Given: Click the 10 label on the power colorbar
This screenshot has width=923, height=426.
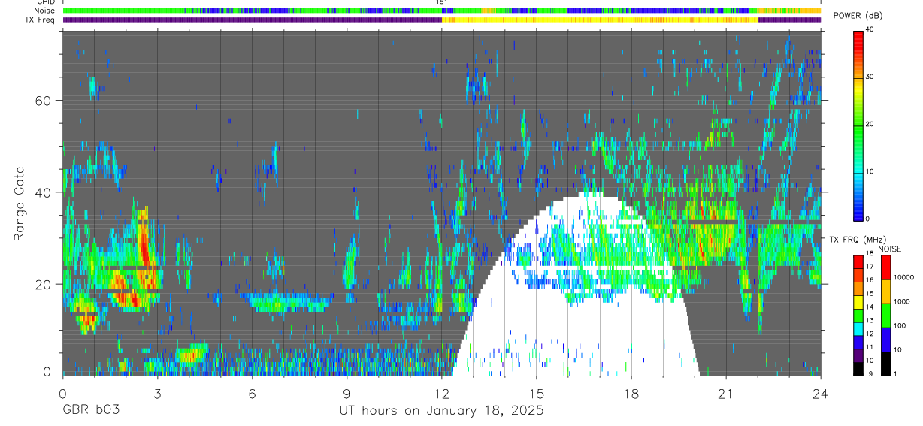Looking at the screenshot, I should (870, 171).
